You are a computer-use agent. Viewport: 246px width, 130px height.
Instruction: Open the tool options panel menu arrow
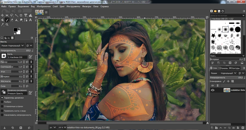(x=32, y=38)
